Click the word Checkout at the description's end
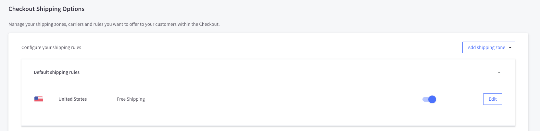The width and height of the screenshot is (540, 131). 209,24
